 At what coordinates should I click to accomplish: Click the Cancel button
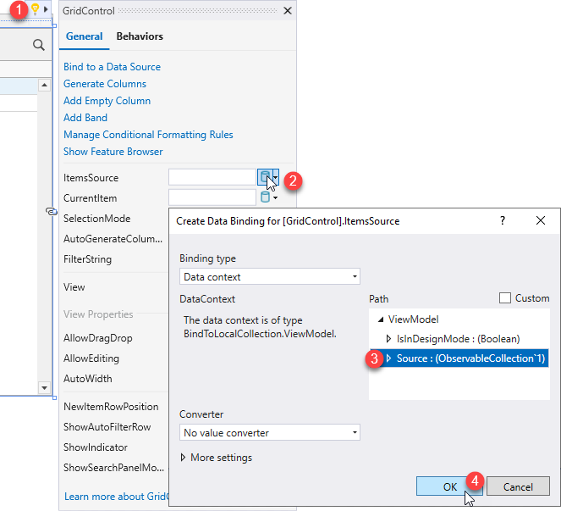[x=518, y=486]
